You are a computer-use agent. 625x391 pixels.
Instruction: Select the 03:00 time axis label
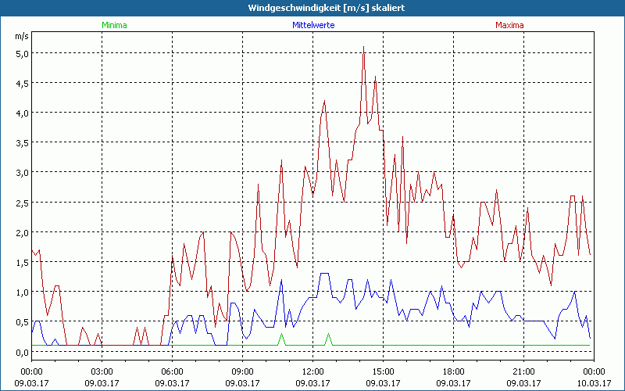[102, 371]
